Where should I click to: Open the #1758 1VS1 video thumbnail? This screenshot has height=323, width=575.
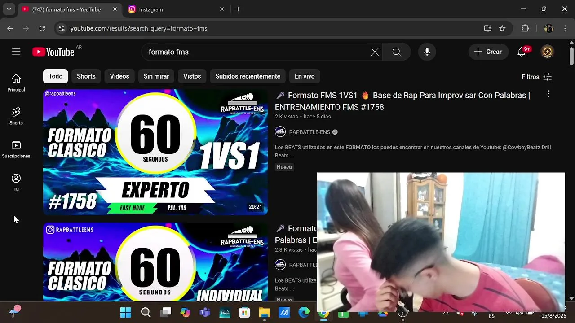[x=155, y=152]
